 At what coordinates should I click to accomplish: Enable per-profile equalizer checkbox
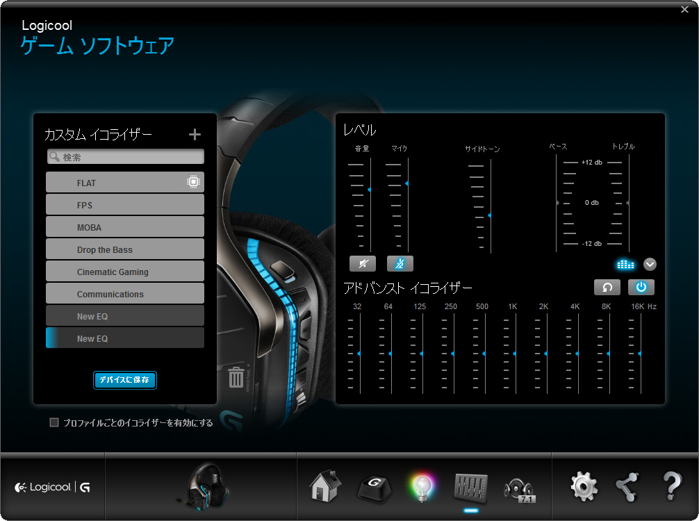(x=54, y=422)
